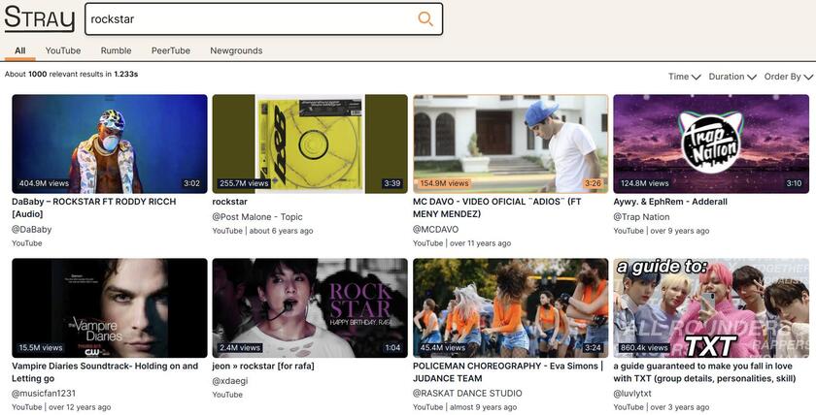Click the 'rockstar' video title link
816x415 pixels.
pos(229,202)
